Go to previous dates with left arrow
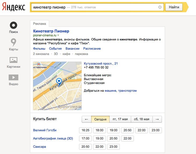196x154 pixels. point(86,119)
